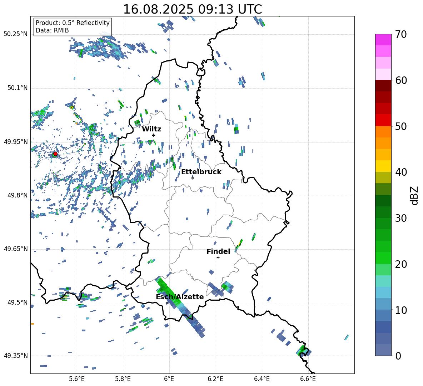Click the Ettelbruck city label

tap(201, 172)
